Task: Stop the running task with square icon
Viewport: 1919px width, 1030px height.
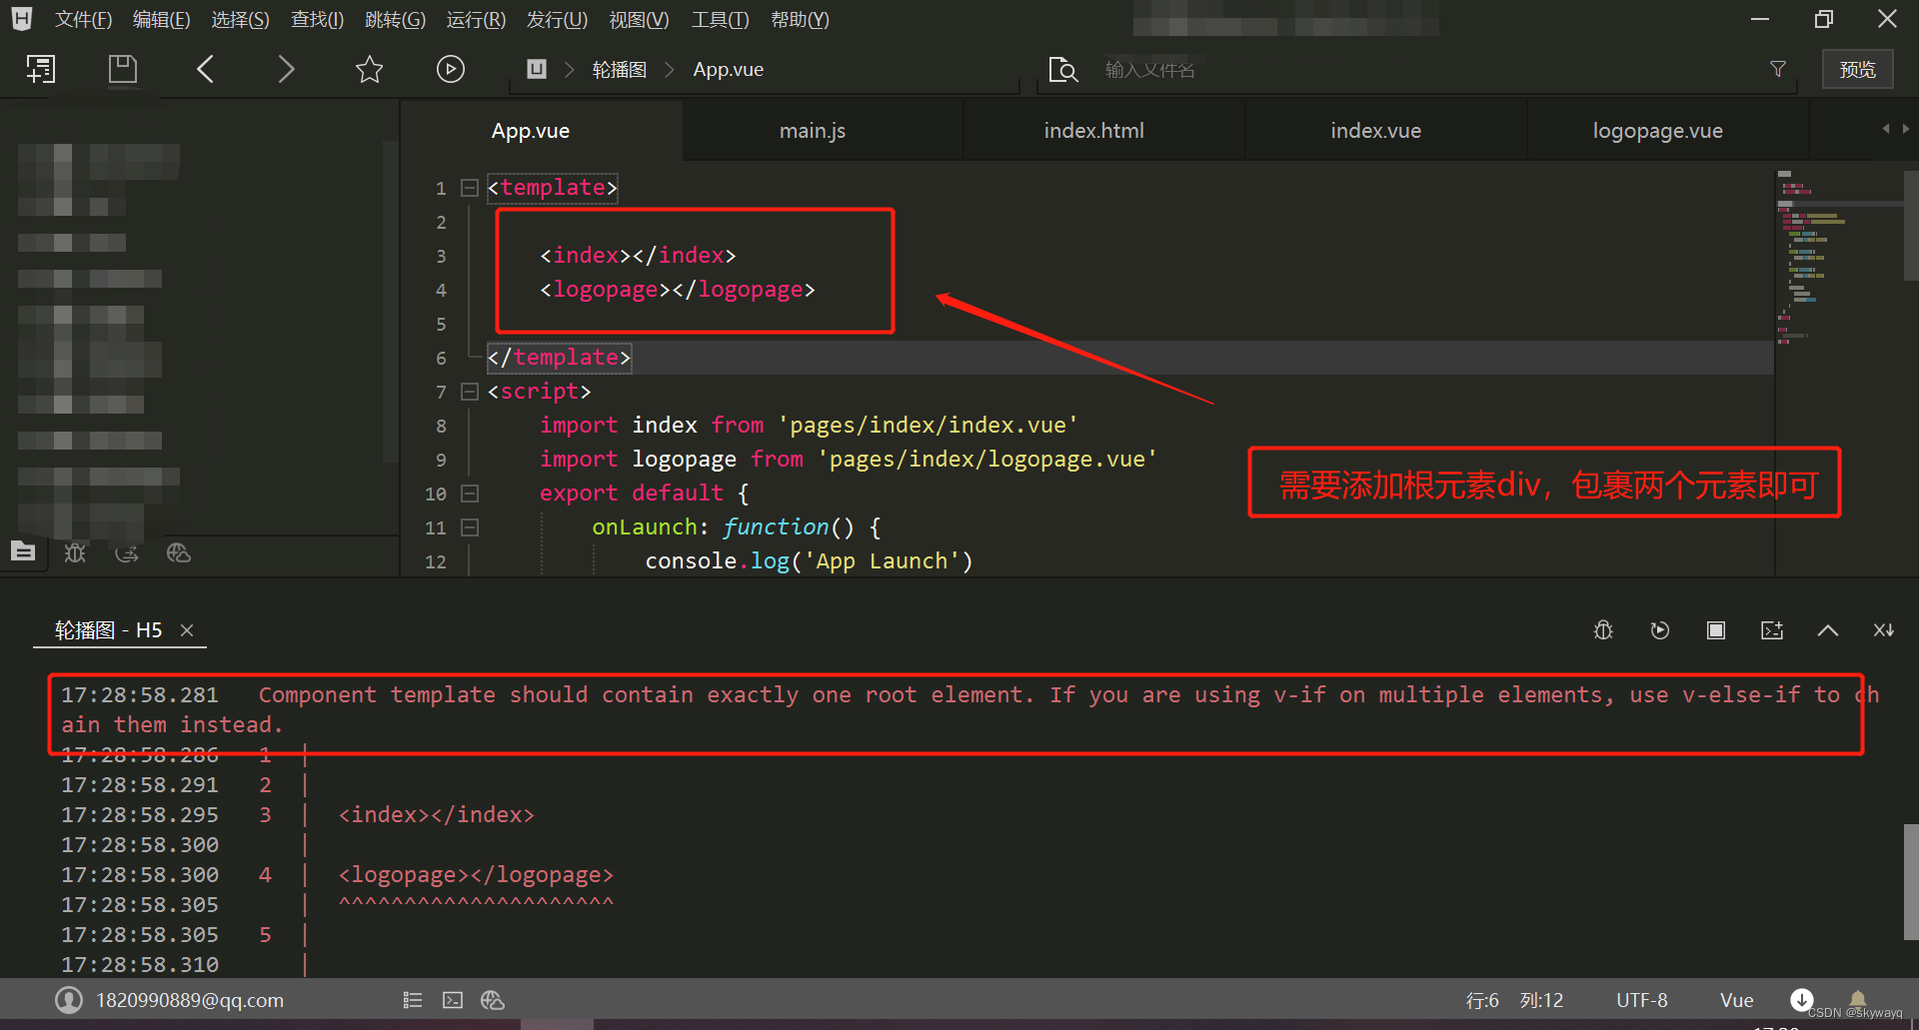Action: (x=1716, y=629)
